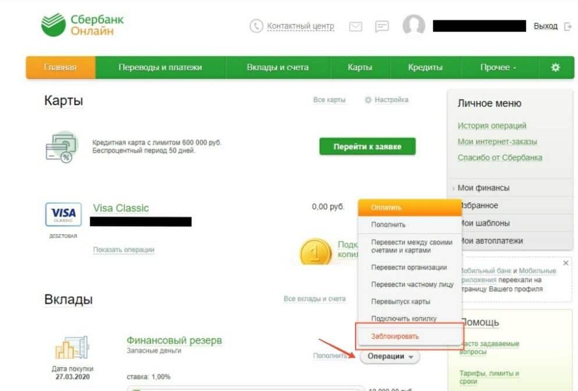
Task: Click the Выход logout link
Action: pyautogui.click(x=545, y=27)
